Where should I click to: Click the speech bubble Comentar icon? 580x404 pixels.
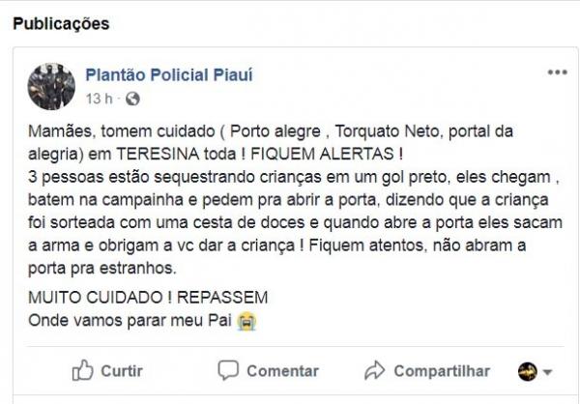tap(228, 370)
